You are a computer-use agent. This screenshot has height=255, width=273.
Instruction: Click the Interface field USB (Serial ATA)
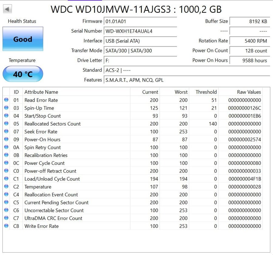(x=140, y=41)
